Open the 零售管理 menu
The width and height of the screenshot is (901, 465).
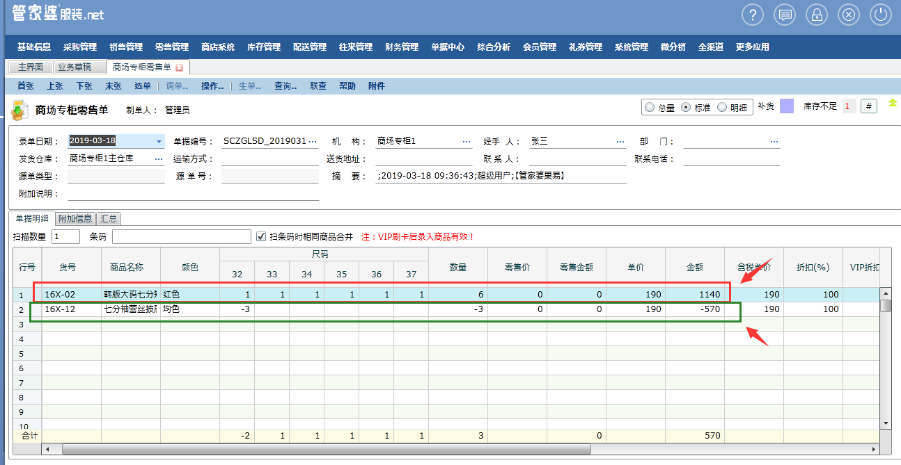click(172, 47)
